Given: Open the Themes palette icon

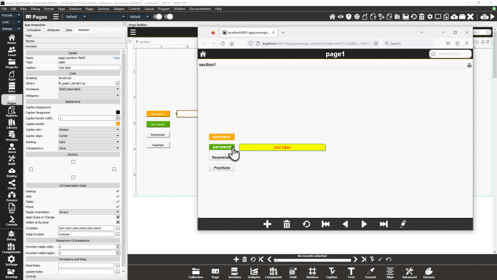Looking at the screenshot, I should point(429,273).
